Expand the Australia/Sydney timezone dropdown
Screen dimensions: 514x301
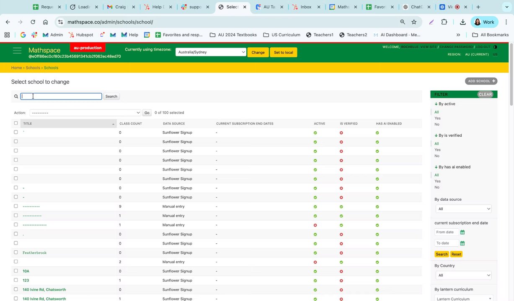click(211, 52)
